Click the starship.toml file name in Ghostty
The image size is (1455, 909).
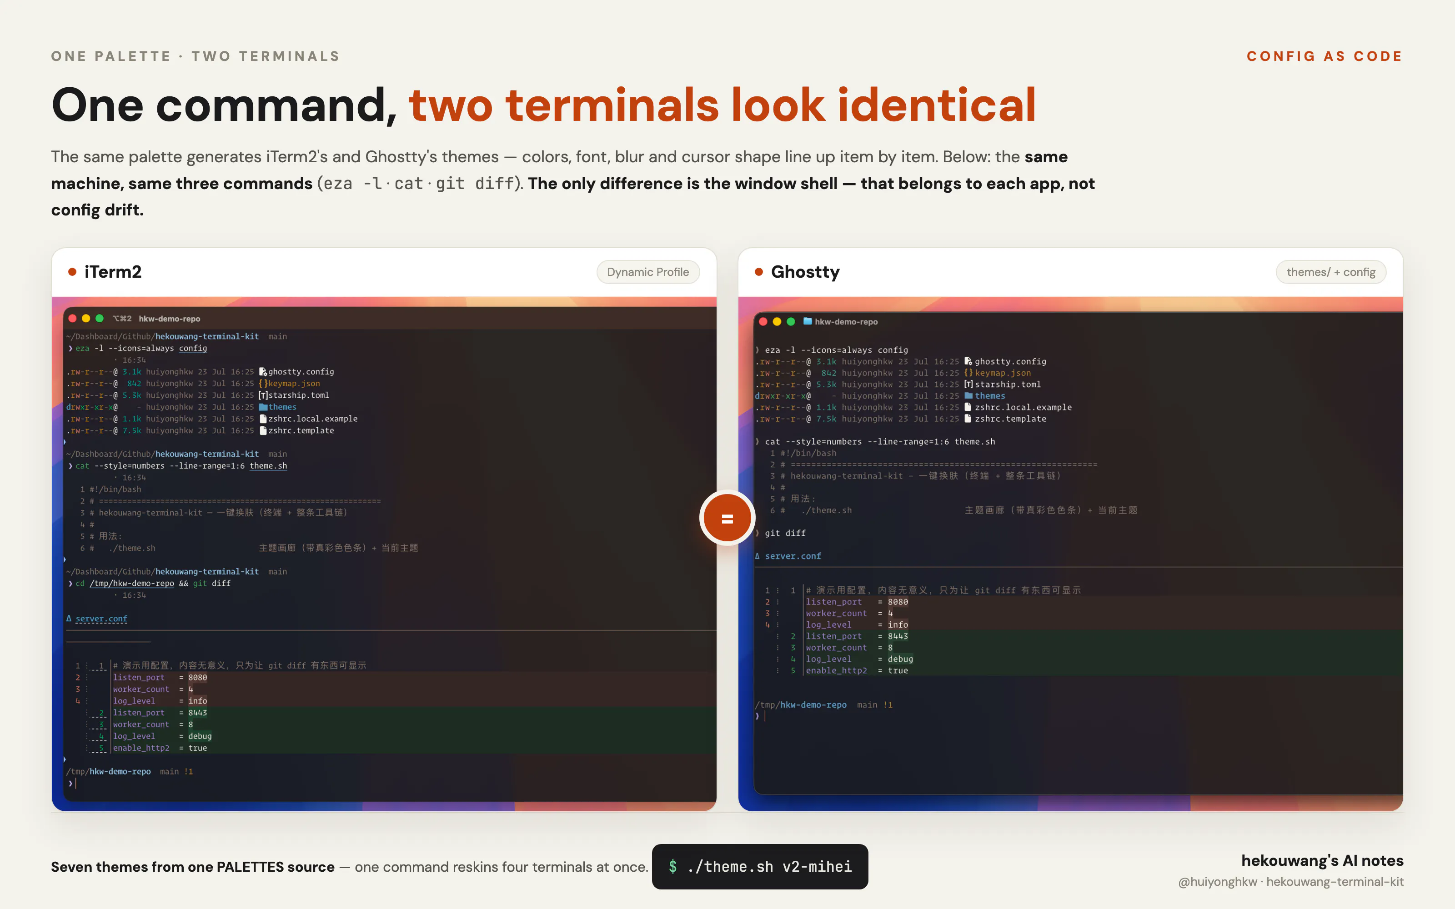pyautogui.click(x=1008, y=384)
